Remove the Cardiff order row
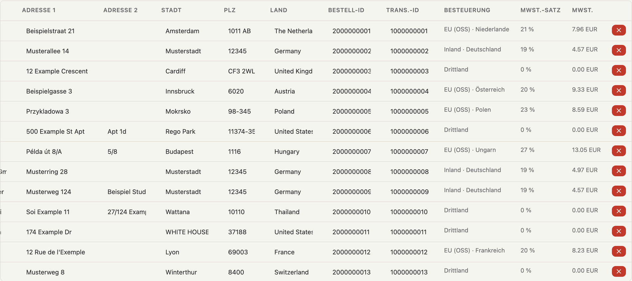This screenshot has height=281, width=632. [x=619, y=70]
